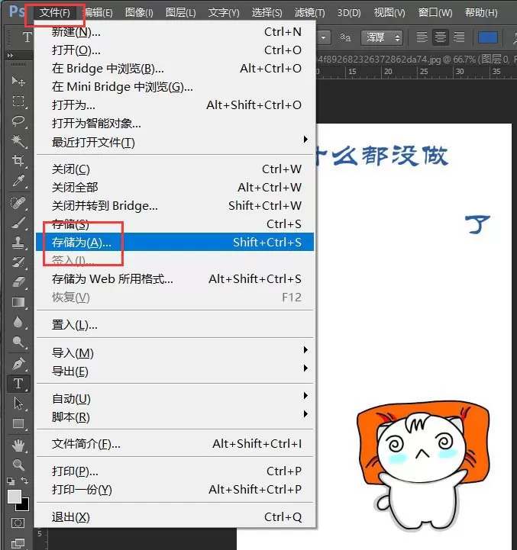Select the Lasso tool

click(18, 121)
